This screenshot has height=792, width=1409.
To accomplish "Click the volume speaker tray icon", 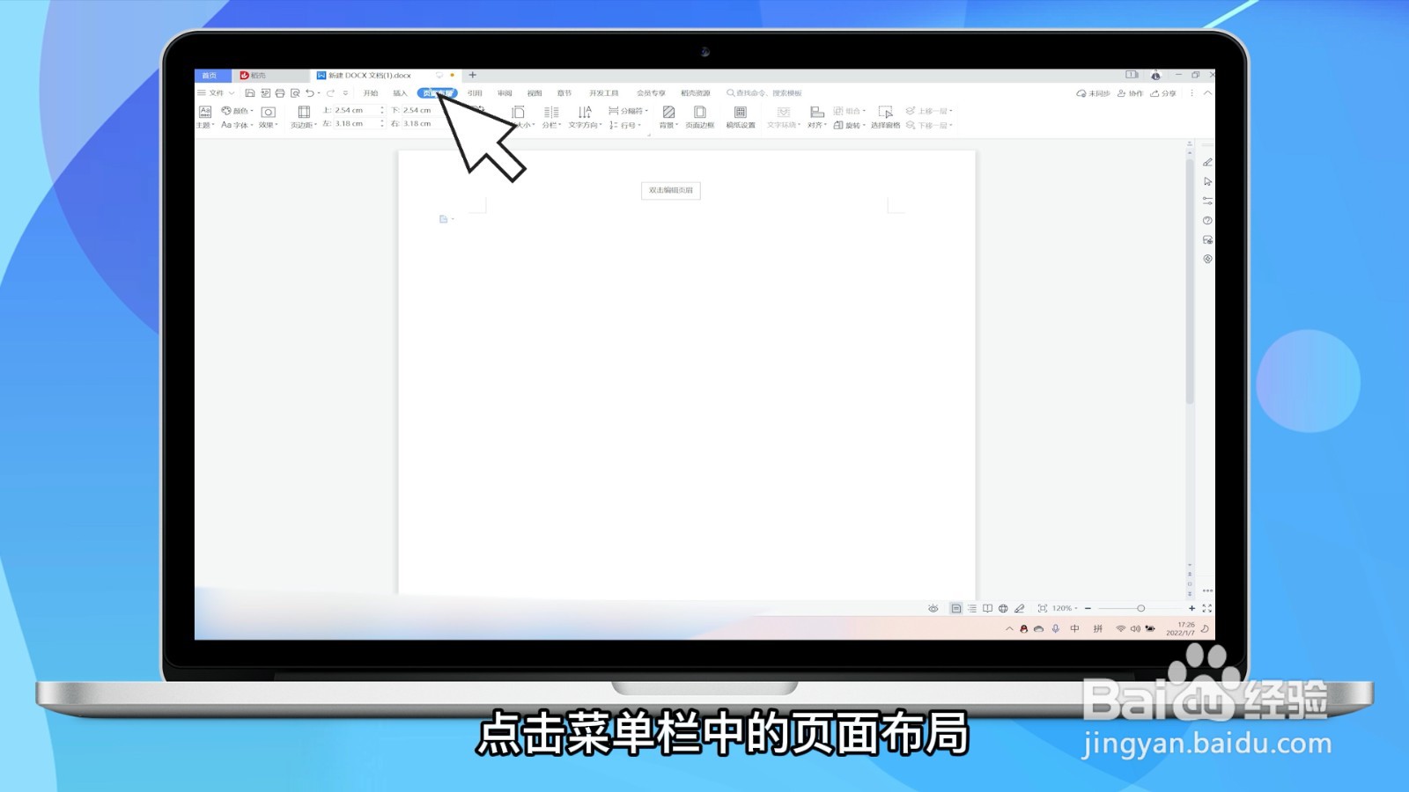I will [1136, 629].
